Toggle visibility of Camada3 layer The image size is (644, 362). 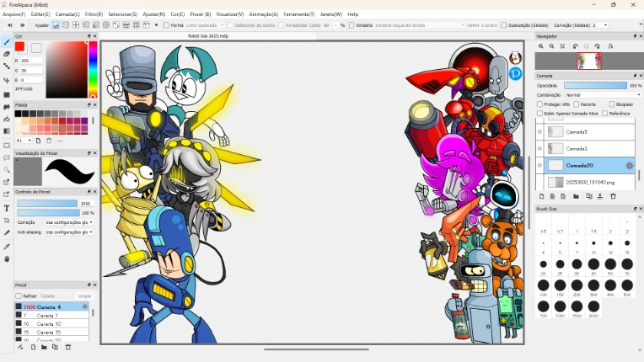[x=539, y=149]
